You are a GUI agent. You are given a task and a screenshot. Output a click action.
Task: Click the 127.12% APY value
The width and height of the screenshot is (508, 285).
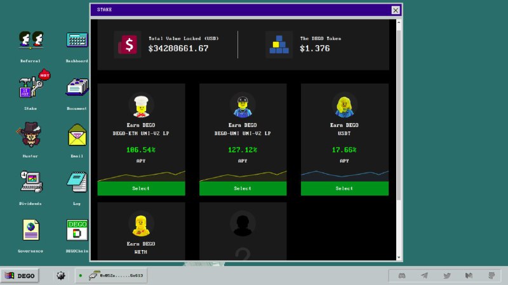point(243,150)
